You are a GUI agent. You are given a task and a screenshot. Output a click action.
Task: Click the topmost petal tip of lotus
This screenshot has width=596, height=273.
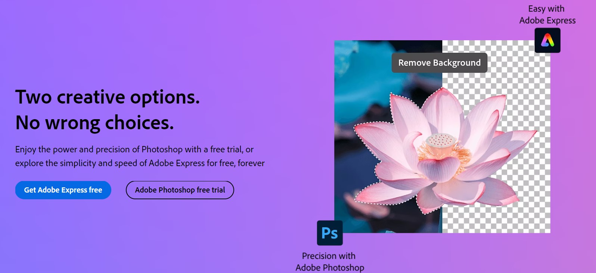coord(443,90)
